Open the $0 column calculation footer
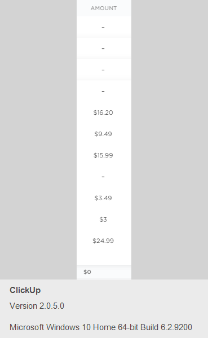Screen dimensions: 208x338 pyautogui.click(x=104, y=272)
